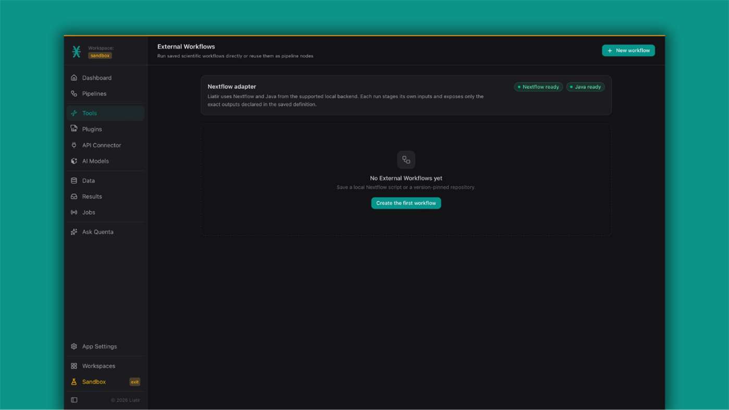Navigate to Jobs page

[x=105, y=213]
